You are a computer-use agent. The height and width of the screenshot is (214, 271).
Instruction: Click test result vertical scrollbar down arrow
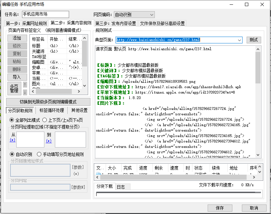pos(258,155)
